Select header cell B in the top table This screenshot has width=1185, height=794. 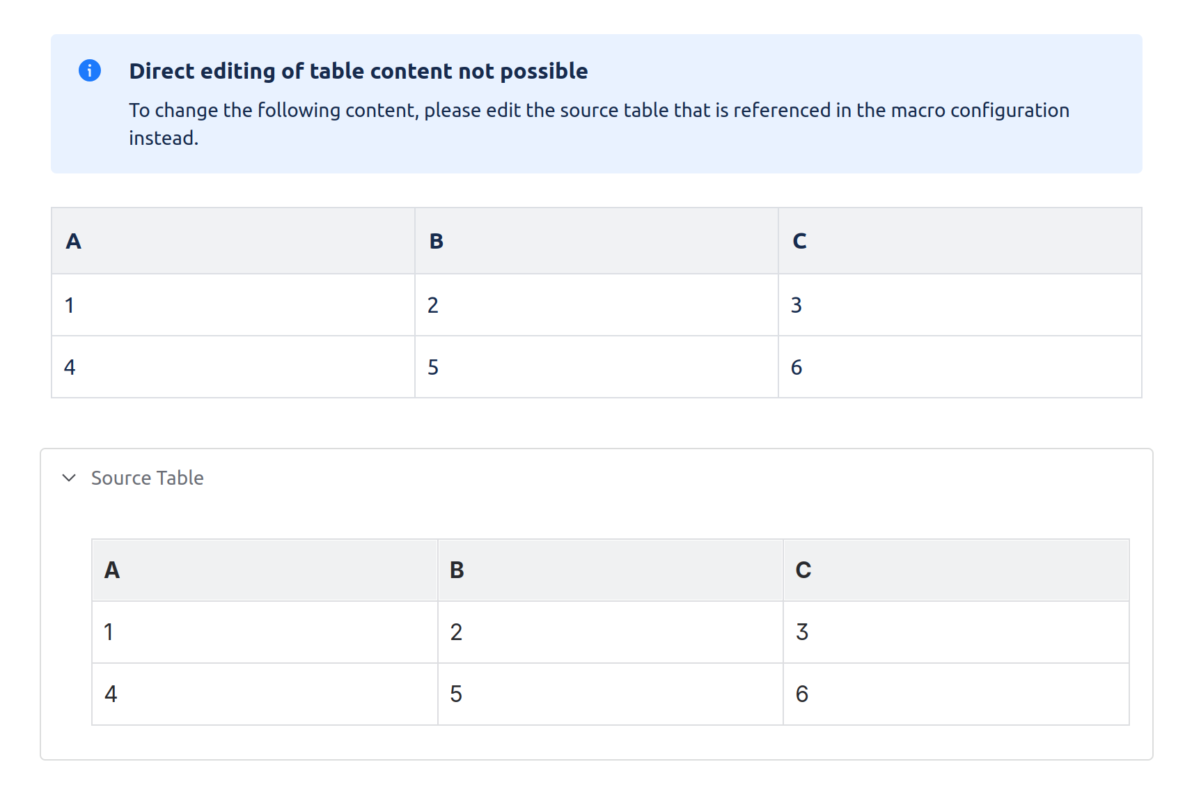[596, 241]
